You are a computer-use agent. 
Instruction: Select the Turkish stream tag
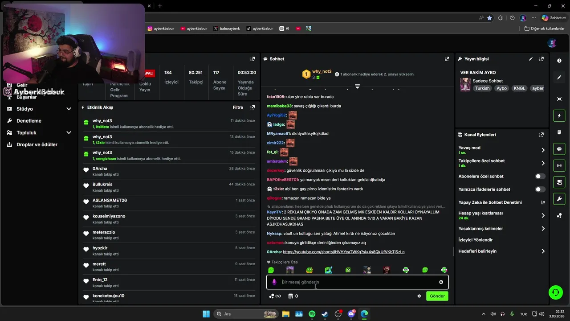pos(482,88)
